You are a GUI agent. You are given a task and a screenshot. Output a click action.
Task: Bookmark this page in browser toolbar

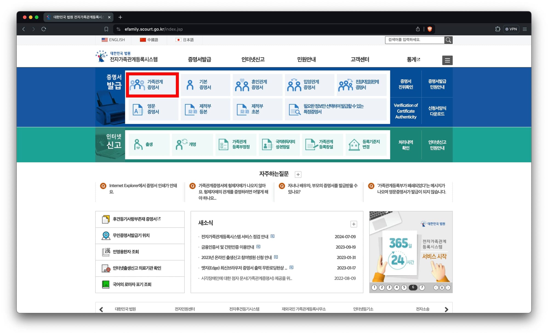coord(106,29)
